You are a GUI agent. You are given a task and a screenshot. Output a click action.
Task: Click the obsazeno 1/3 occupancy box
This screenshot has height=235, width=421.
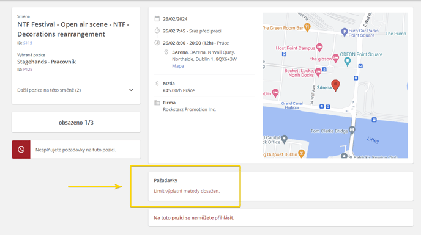pos(76,123)
